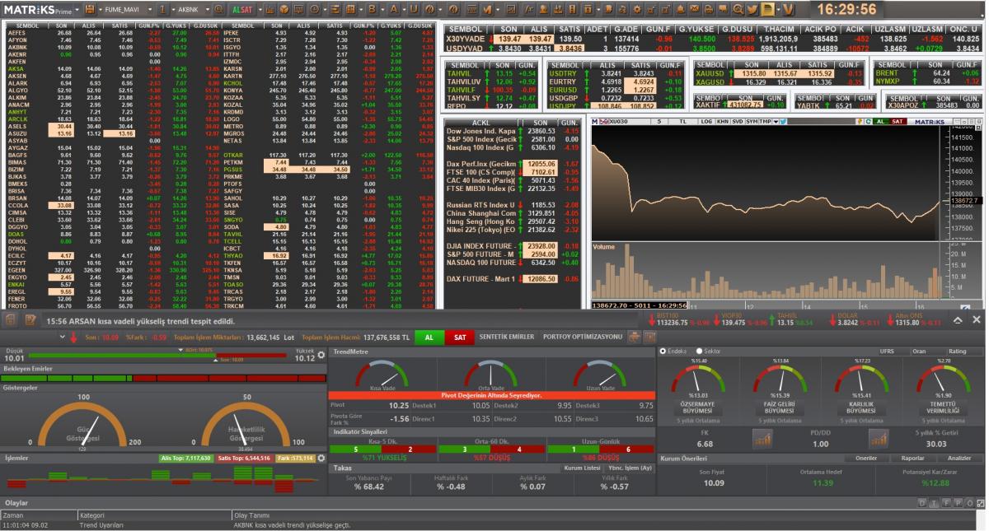This screenshot has height=531, width=989.
Task: Collapse the bottom panel with up chevron
Action: (x=959, y=319)
